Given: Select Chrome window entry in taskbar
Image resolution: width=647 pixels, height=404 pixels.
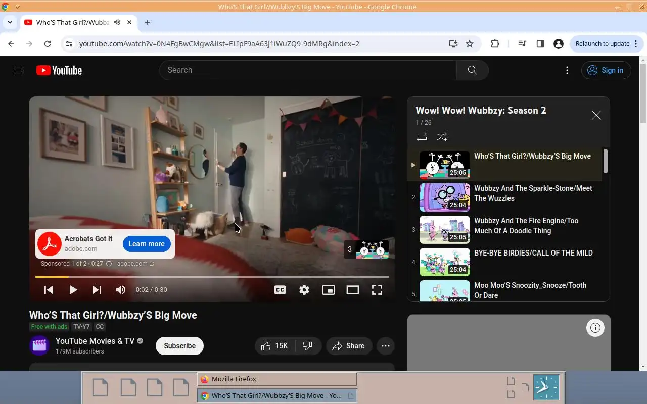Looking at the screenshot, I should 277,396.
